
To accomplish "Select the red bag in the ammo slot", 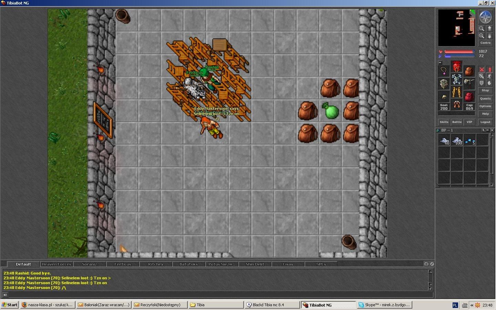I will (x=469, y=97).
